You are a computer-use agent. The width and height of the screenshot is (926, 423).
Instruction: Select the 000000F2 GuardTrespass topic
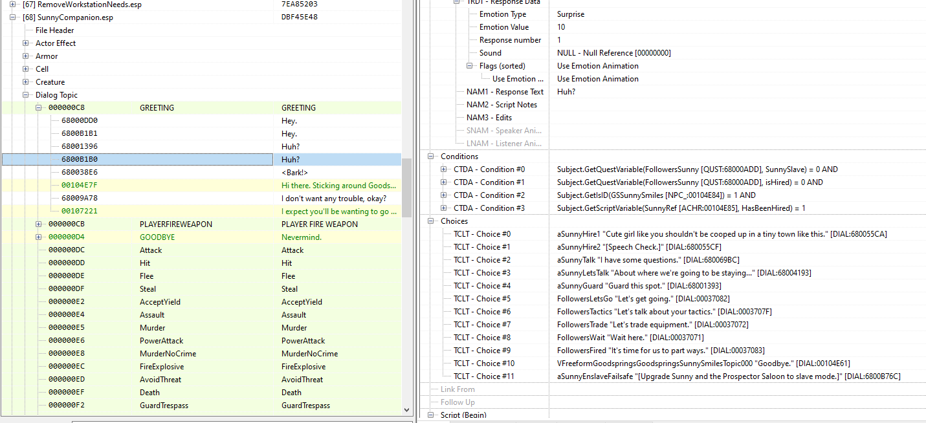201,406
